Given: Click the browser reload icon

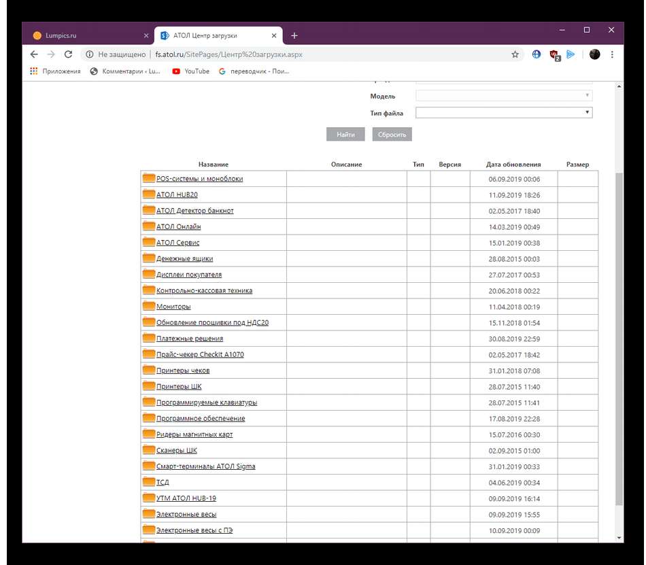Looking at the screenshot, I should pos(68,54).
